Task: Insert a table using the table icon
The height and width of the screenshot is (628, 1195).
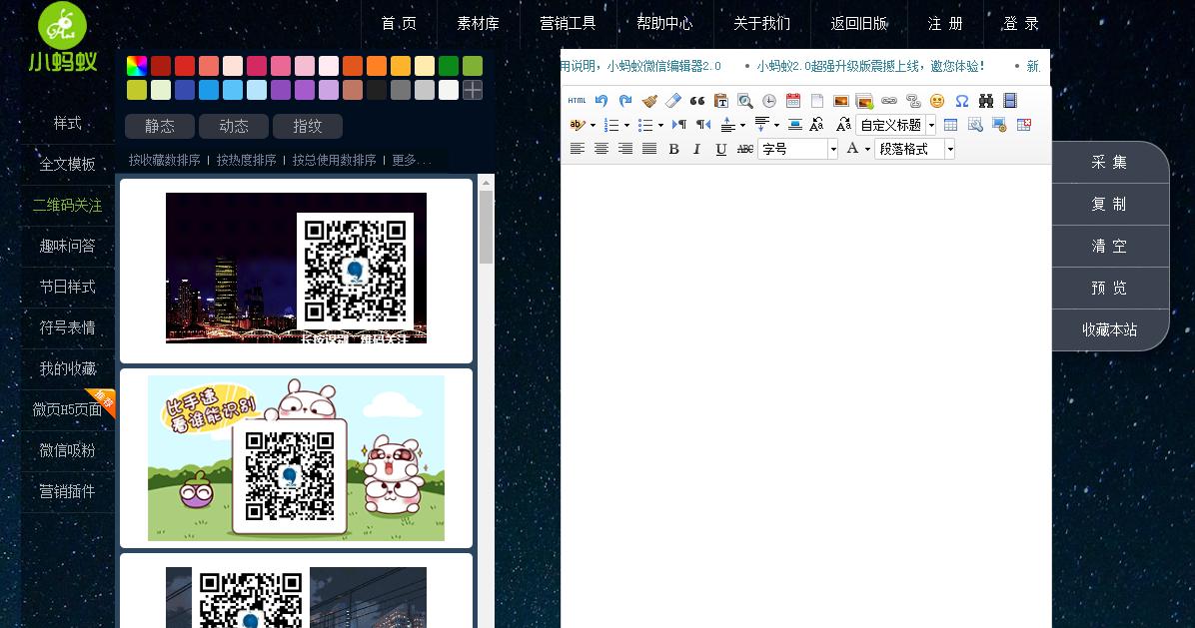Action: 948,124
